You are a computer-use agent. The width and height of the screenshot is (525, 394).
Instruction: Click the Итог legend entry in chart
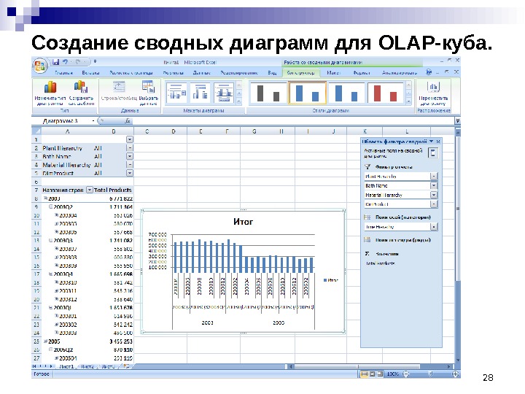[331, 280]
